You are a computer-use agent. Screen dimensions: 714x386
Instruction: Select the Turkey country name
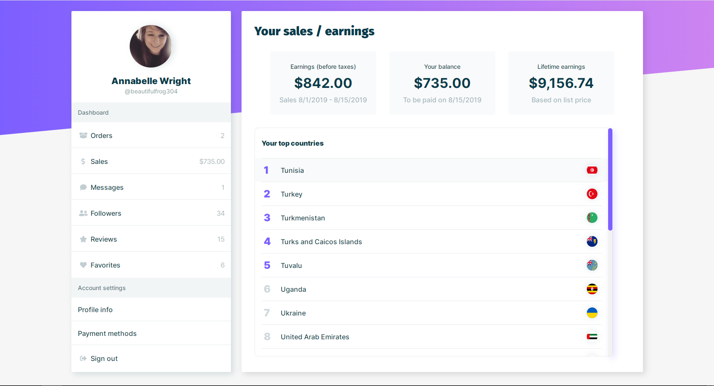tap(292, 194)
